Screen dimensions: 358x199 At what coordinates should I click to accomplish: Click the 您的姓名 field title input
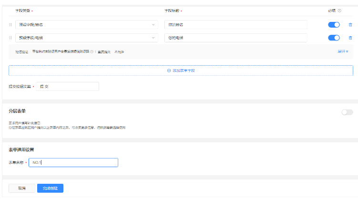[x=235, y=25]
